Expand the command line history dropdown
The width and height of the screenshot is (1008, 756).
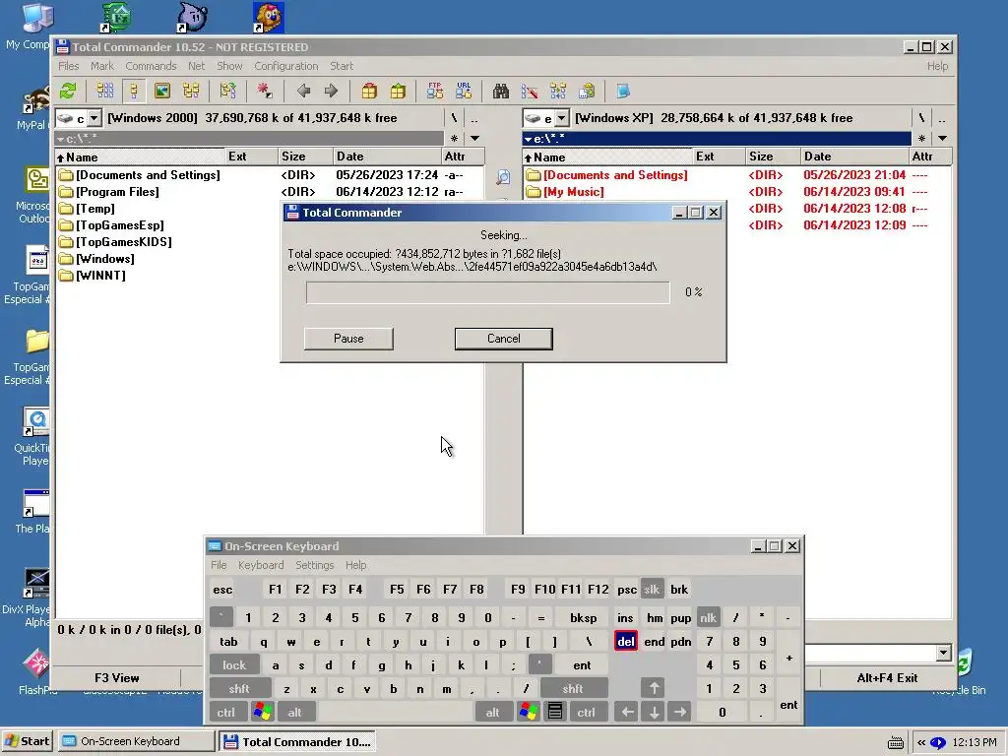tap(943, 654)
